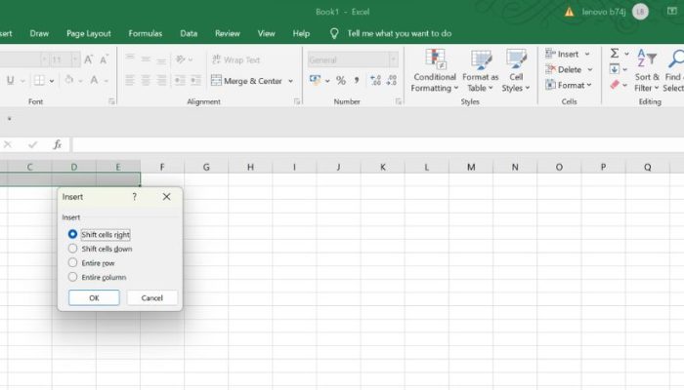Click the account warning triangle icon
The width and height of the screenshot is (684, 390).
[x=570, y=12]
